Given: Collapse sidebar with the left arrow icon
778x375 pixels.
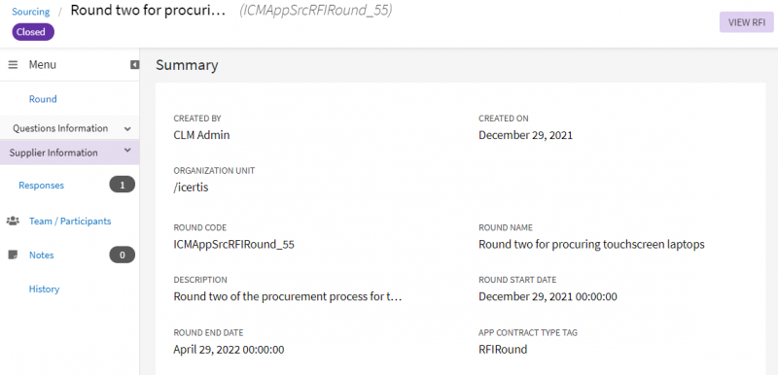Looking at the screenshot, I should pyautogui.click(x=134, y=65).
